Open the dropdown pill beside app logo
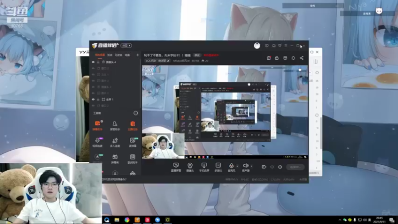Image resolution: width=398 pixels, height=224 pixels. pos(126,45)
